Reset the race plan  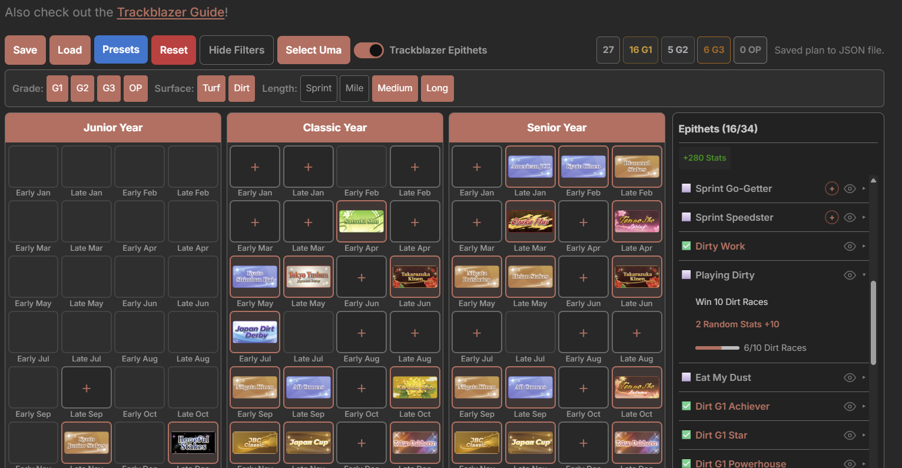coord(174,50)
